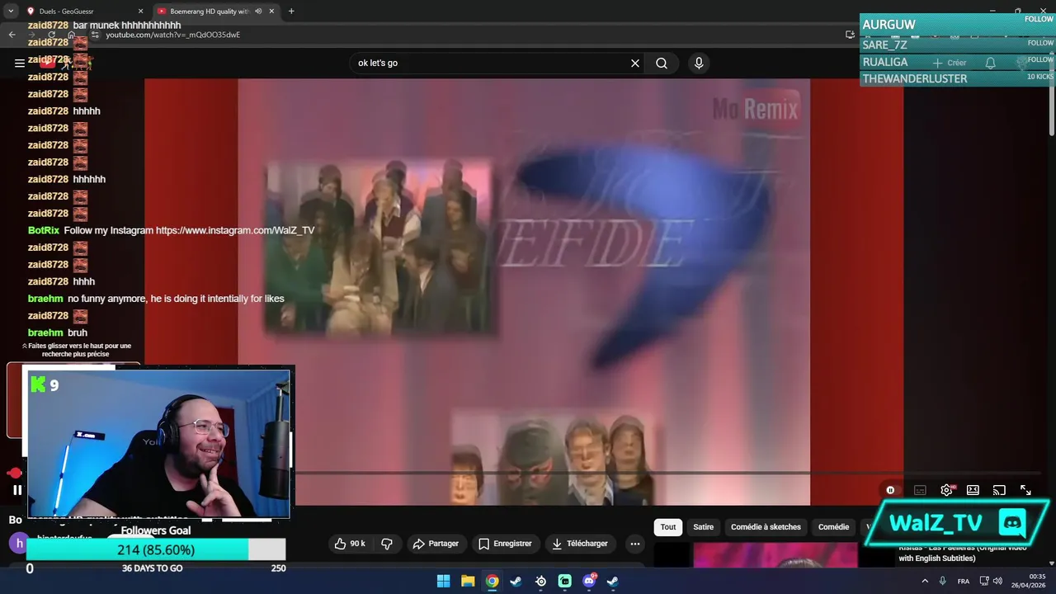This screenshot has width=1056, height=594.
Task: Open Google Chrome from the taskbar
Action: click(492, 581)
